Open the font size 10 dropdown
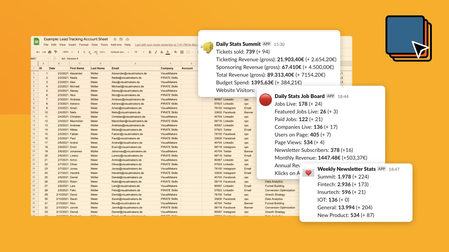449x252 pixels. (139, 52)
